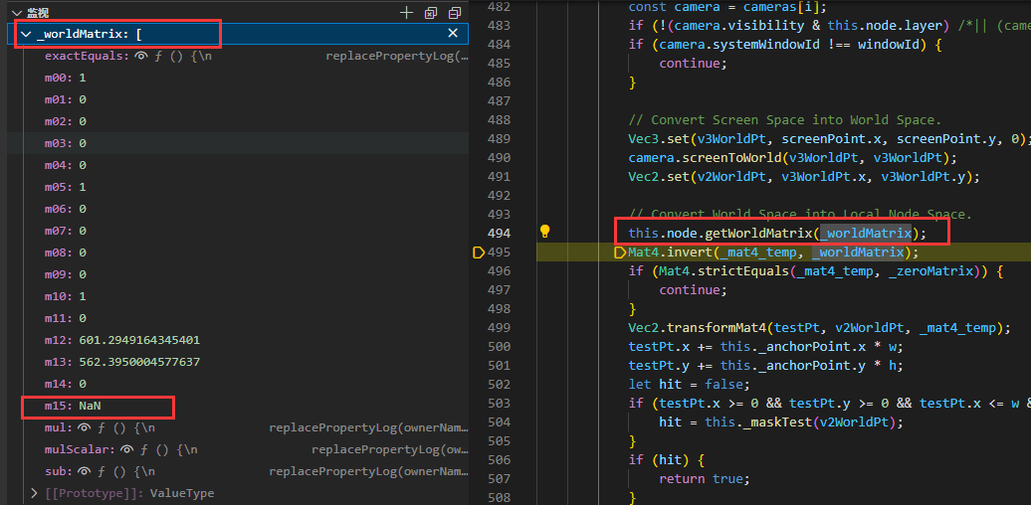Click line number 499 in the gutter
This screenshot has width=1031, height=505.
[500, 328]
